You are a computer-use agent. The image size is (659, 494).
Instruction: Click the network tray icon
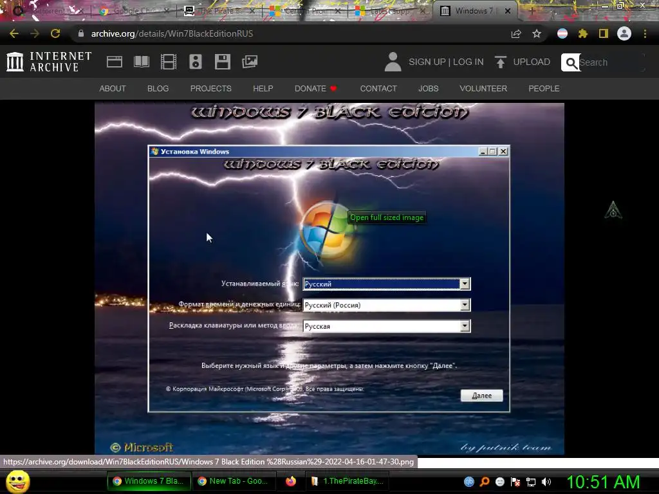(531, 482)
